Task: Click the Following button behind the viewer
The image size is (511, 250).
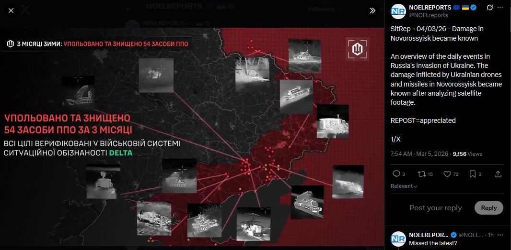Action: pos(322,9)
